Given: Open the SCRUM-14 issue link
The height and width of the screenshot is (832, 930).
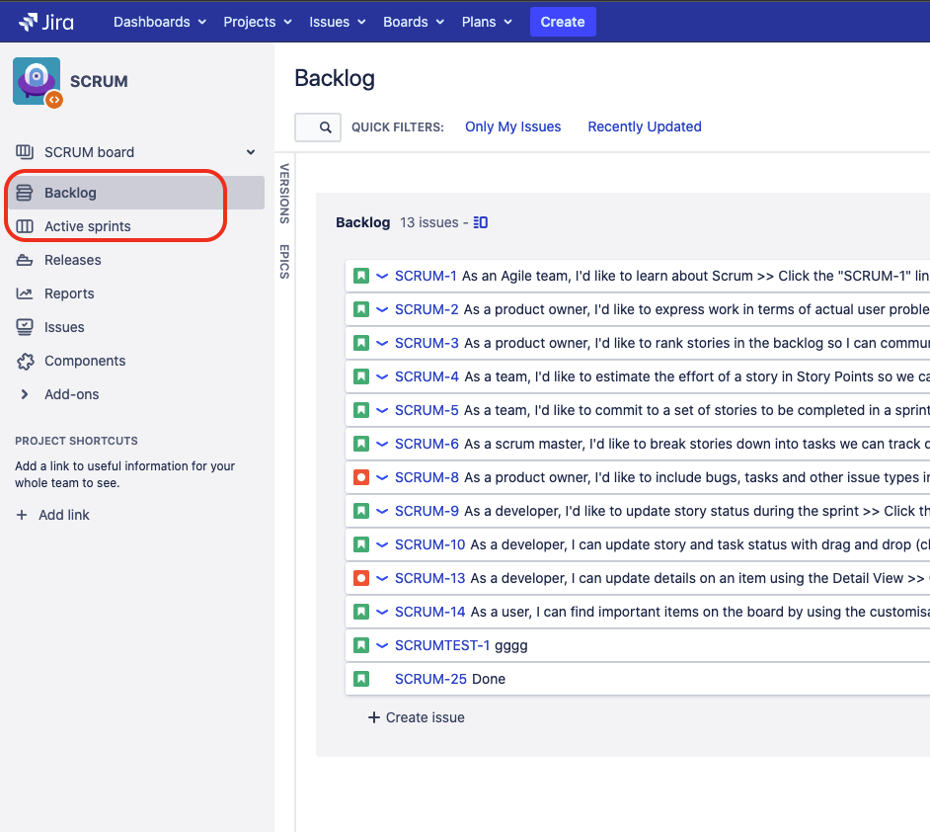Looking at the screenshot, I should point(429,612).
